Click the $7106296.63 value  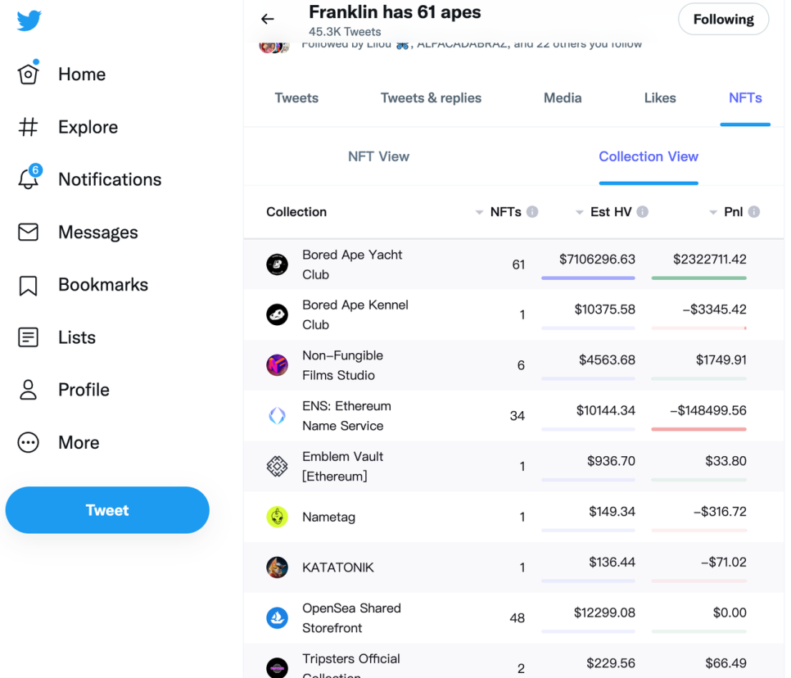click(x=597, y=260)
